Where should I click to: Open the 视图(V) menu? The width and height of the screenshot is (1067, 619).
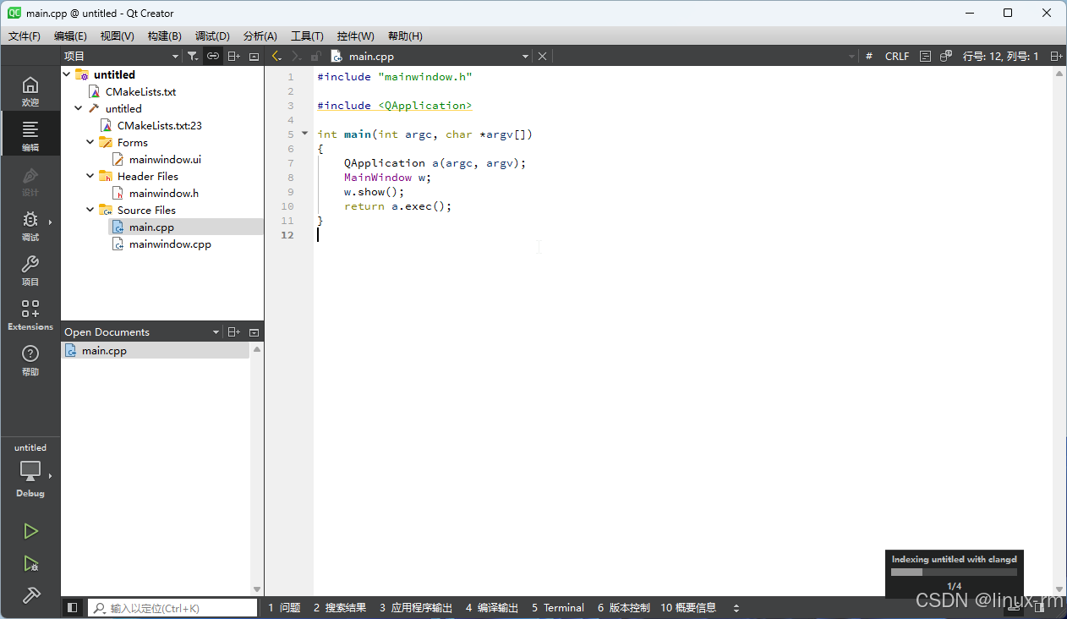(x=117, y=36)
